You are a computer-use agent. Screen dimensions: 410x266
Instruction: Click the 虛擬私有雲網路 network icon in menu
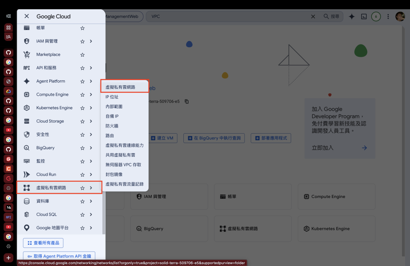click(x=27, y=188)
